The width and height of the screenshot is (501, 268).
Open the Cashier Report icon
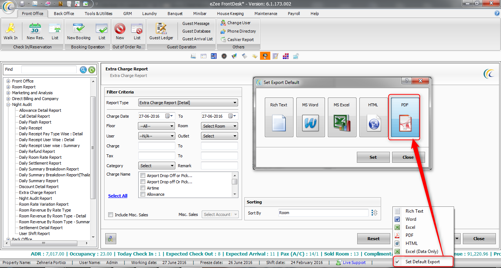[223, 40]
